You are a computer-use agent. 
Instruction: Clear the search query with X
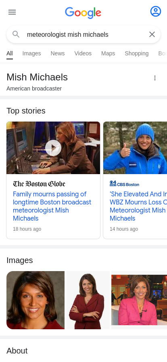point(152,34)
